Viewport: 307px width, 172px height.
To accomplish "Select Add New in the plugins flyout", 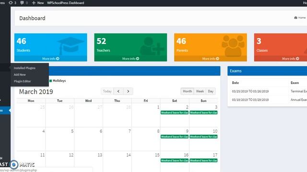I will tap(20, 75).
